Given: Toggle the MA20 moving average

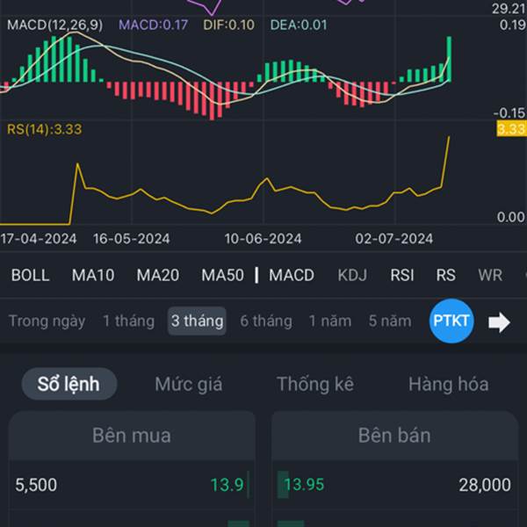Looking at the screenshot, I should [x=158, y=275].
